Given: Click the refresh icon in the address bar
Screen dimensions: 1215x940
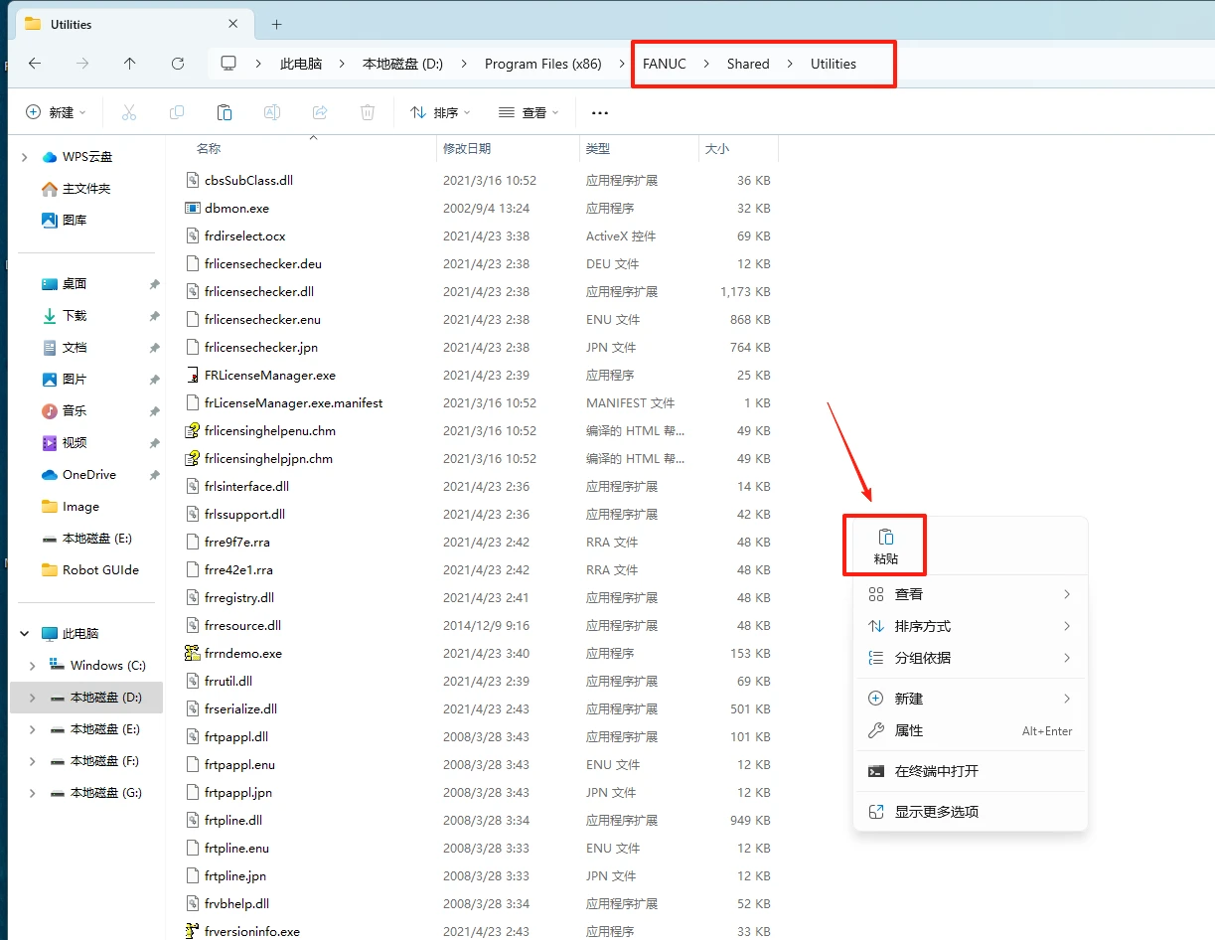Looking at the screenshot, I should click(178, 63).
